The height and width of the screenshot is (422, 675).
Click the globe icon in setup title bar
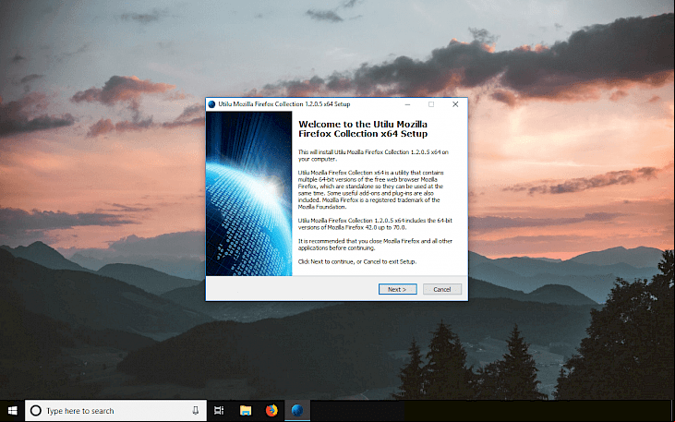[x=211, y=104]
